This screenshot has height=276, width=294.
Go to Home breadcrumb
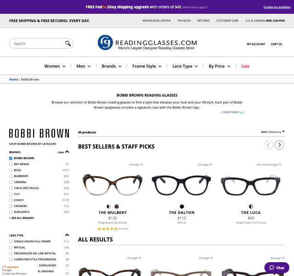pyautogui.click(x=13, y=80)
